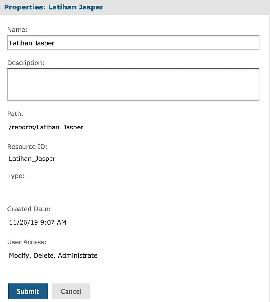Click the 'Type:' label
270x302 pixels.
[x=16, y=176]
